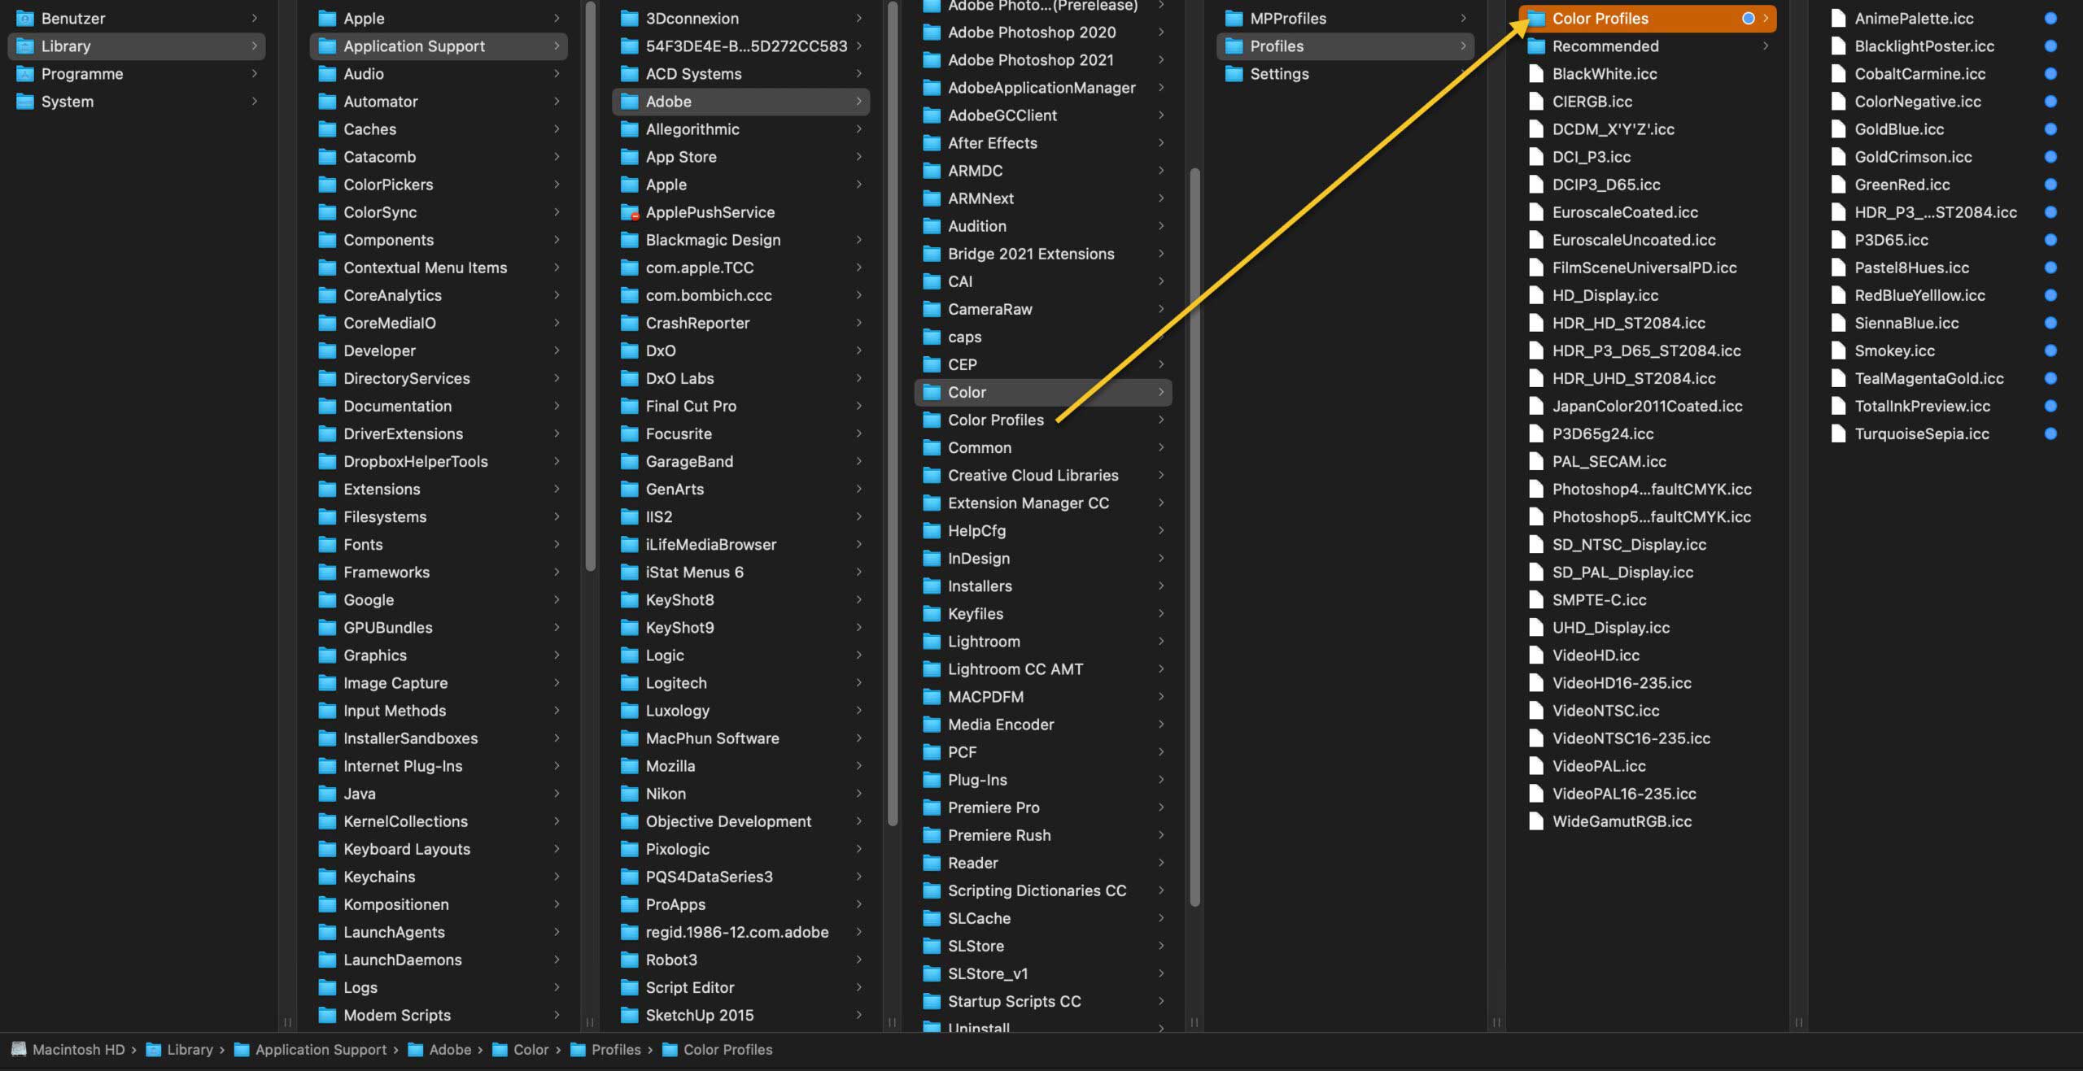Click the Benutzer users folder icon
This screenshot has width=2083, height=1071.
pos(26,18)
